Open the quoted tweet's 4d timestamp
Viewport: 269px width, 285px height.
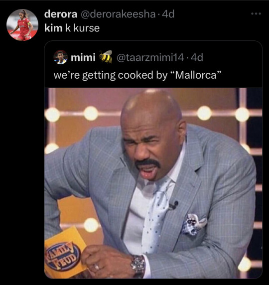click(197, 58)
